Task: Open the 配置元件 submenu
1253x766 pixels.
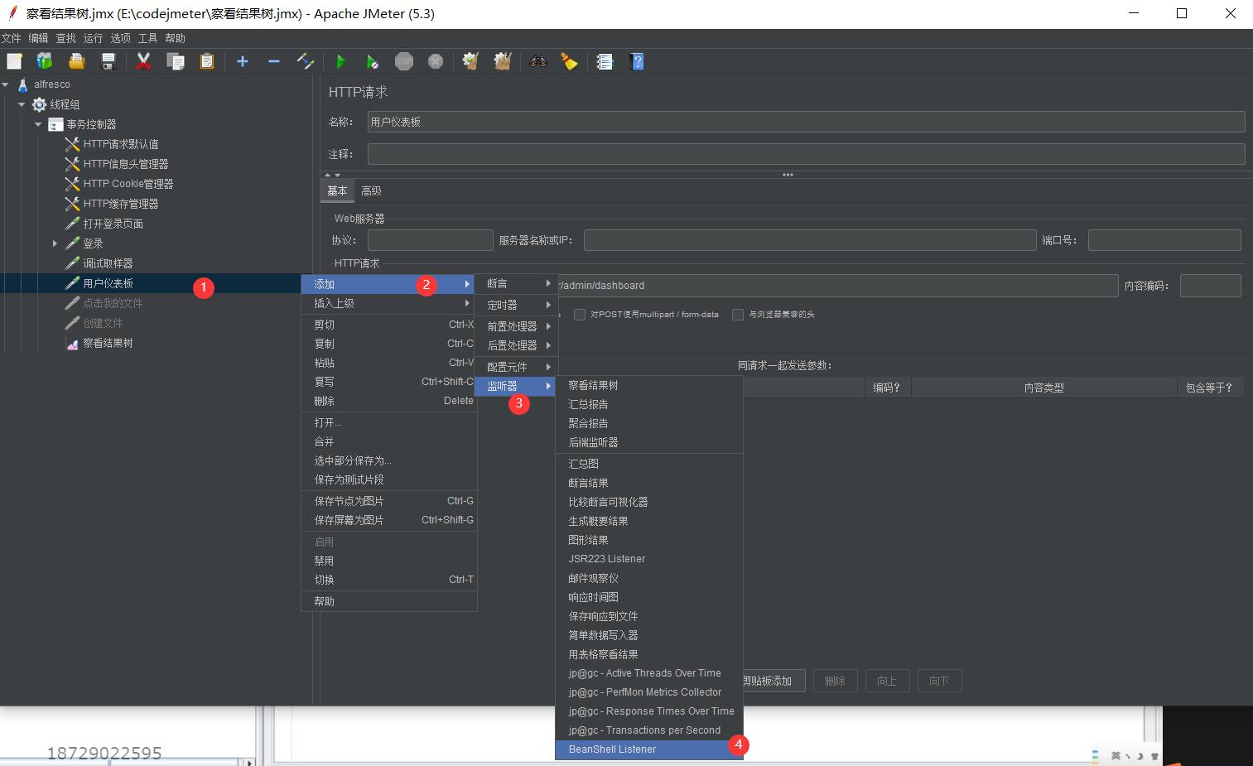Action: click(516, 367)
